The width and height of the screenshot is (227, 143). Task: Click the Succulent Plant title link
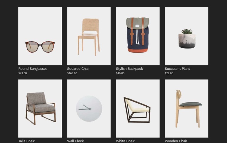177,69
